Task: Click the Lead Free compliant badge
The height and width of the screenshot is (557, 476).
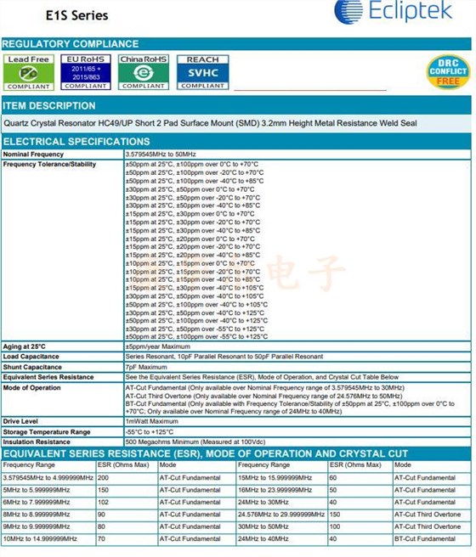Action: 29,72
